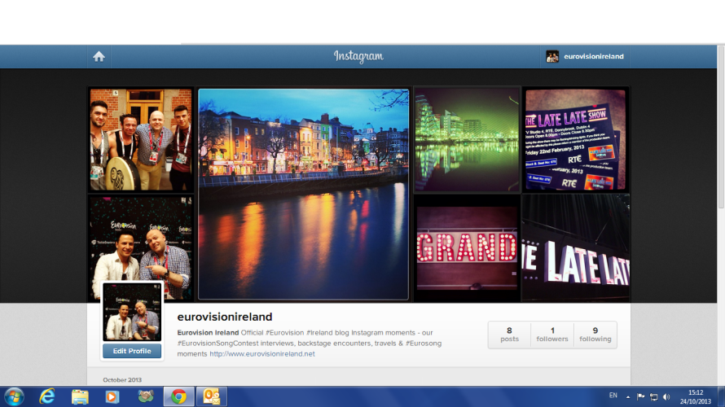Open the handshake app icon on taskbar

pyautogui.click(x=146, y=396)
